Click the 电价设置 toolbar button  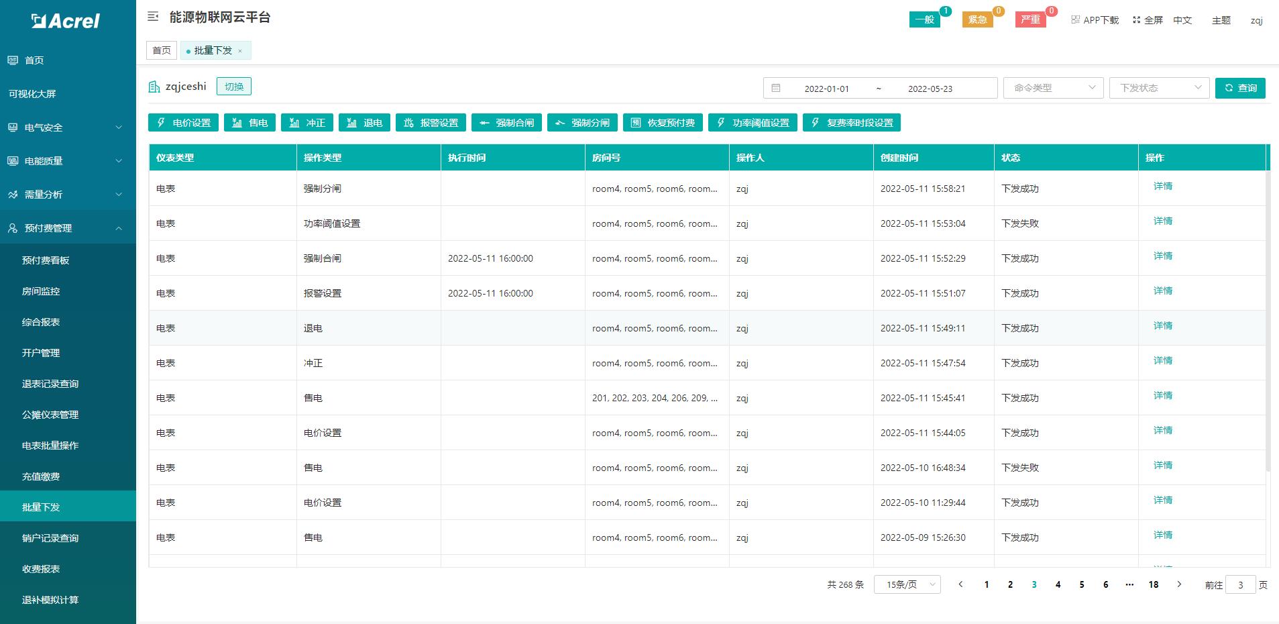click(183, 123)
